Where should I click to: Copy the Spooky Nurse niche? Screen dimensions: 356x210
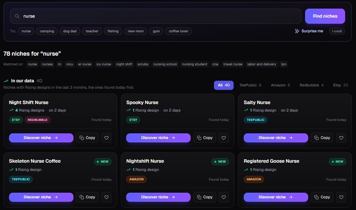[205, 137]
